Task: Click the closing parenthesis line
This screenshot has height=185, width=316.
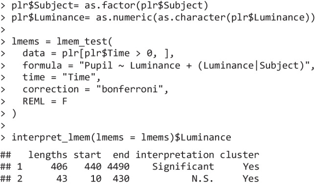Action: click(14, 114)
